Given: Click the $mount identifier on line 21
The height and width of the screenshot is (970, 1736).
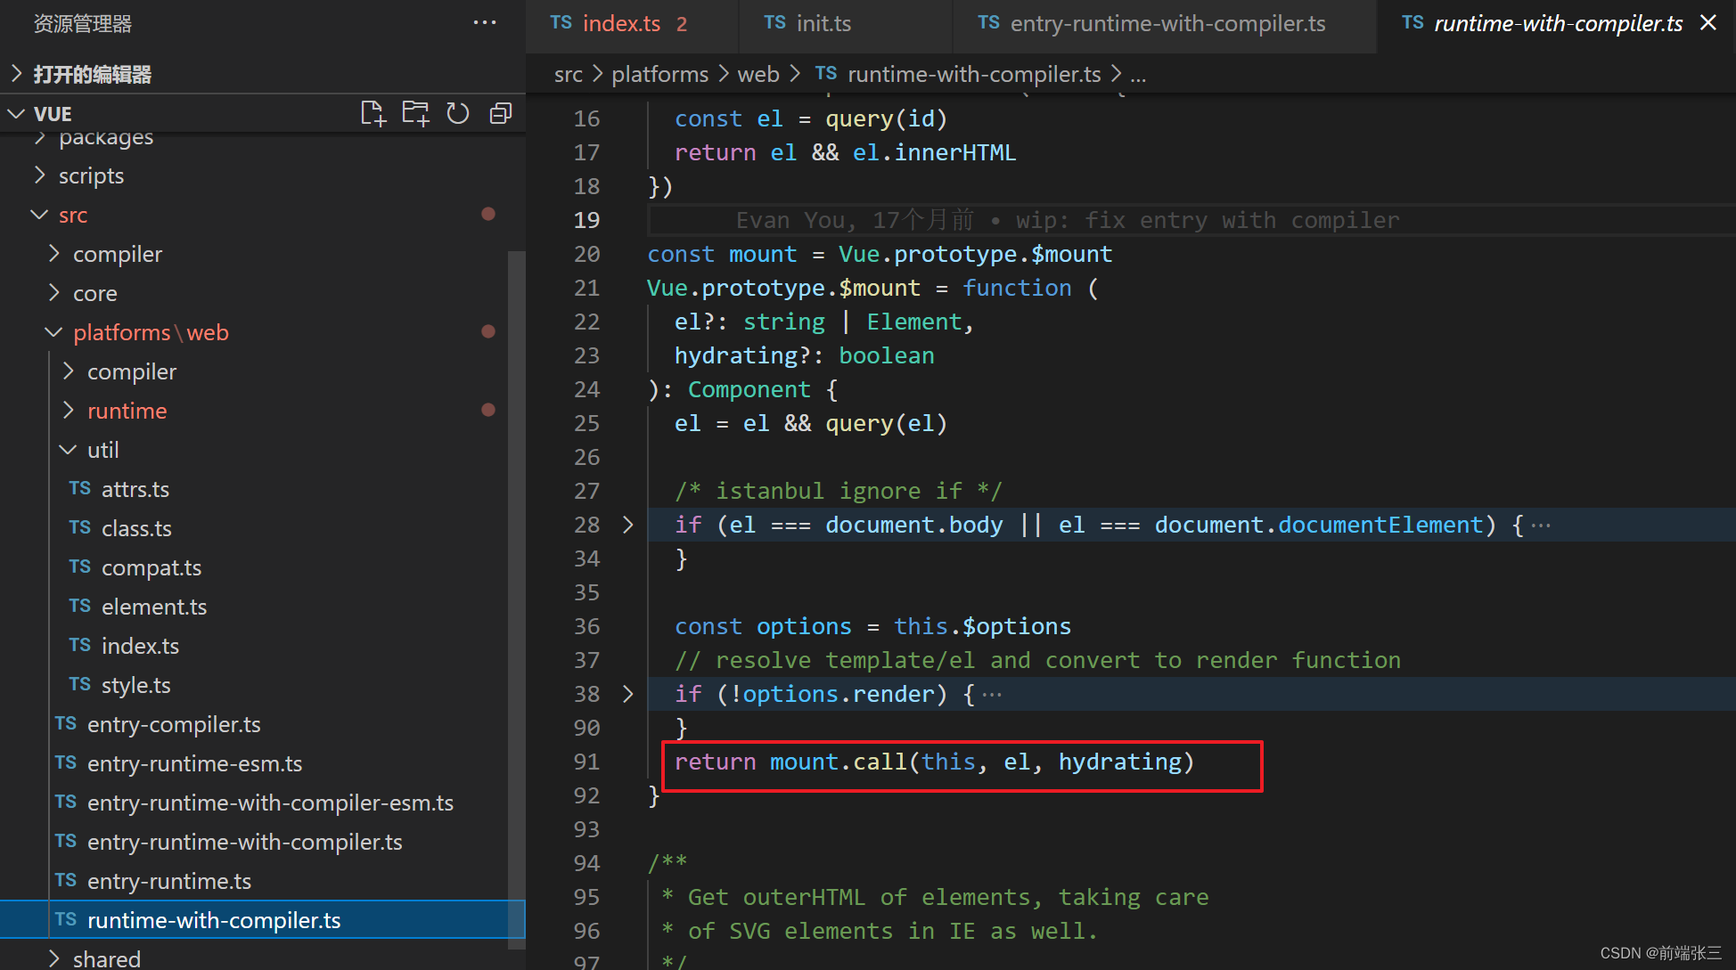Looking at the screenshot, I should 879,288.
